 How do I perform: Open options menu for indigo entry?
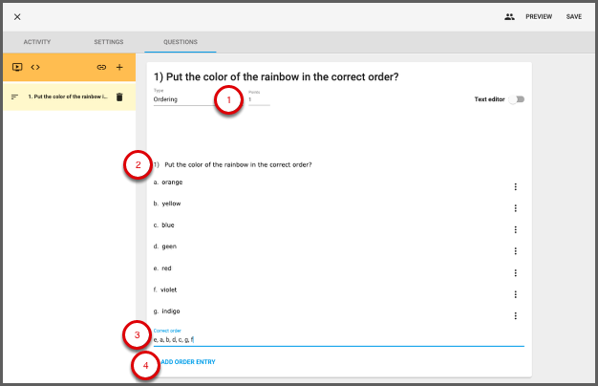(x=515, y=316)
